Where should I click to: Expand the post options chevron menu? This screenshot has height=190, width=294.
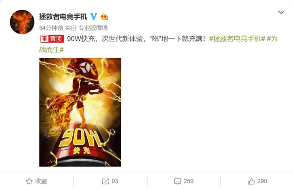281,12
